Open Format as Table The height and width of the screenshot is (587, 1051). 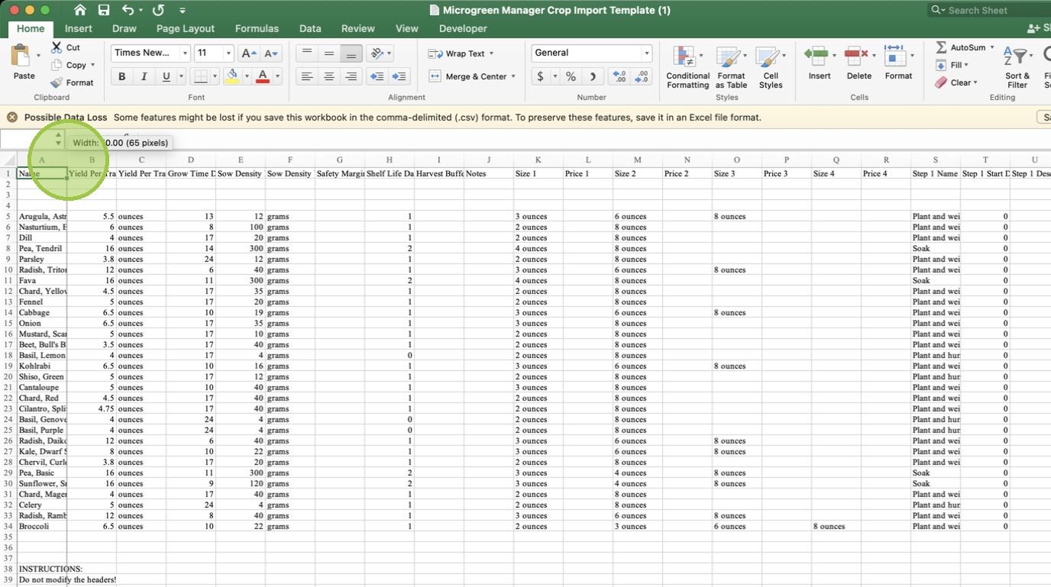tap(731, 67)
